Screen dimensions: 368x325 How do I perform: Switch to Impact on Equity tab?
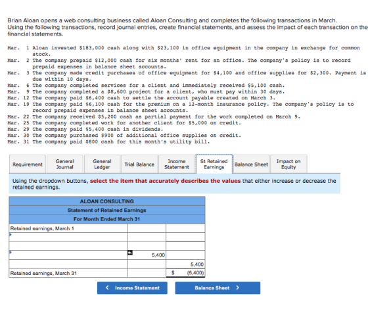point(288,164)
